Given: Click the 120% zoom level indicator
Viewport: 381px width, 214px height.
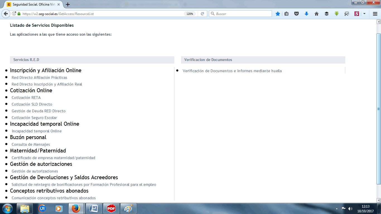Looking at the screenshot, I should 190,14.
